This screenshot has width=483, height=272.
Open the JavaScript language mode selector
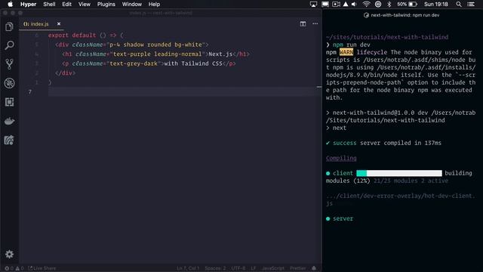273,268
